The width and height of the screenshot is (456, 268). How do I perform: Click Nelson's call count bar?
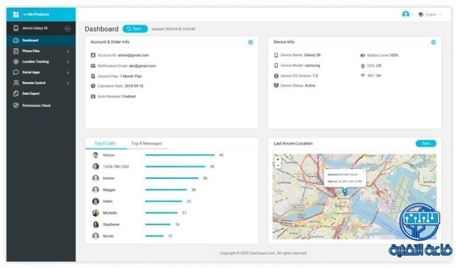[179, 155]
